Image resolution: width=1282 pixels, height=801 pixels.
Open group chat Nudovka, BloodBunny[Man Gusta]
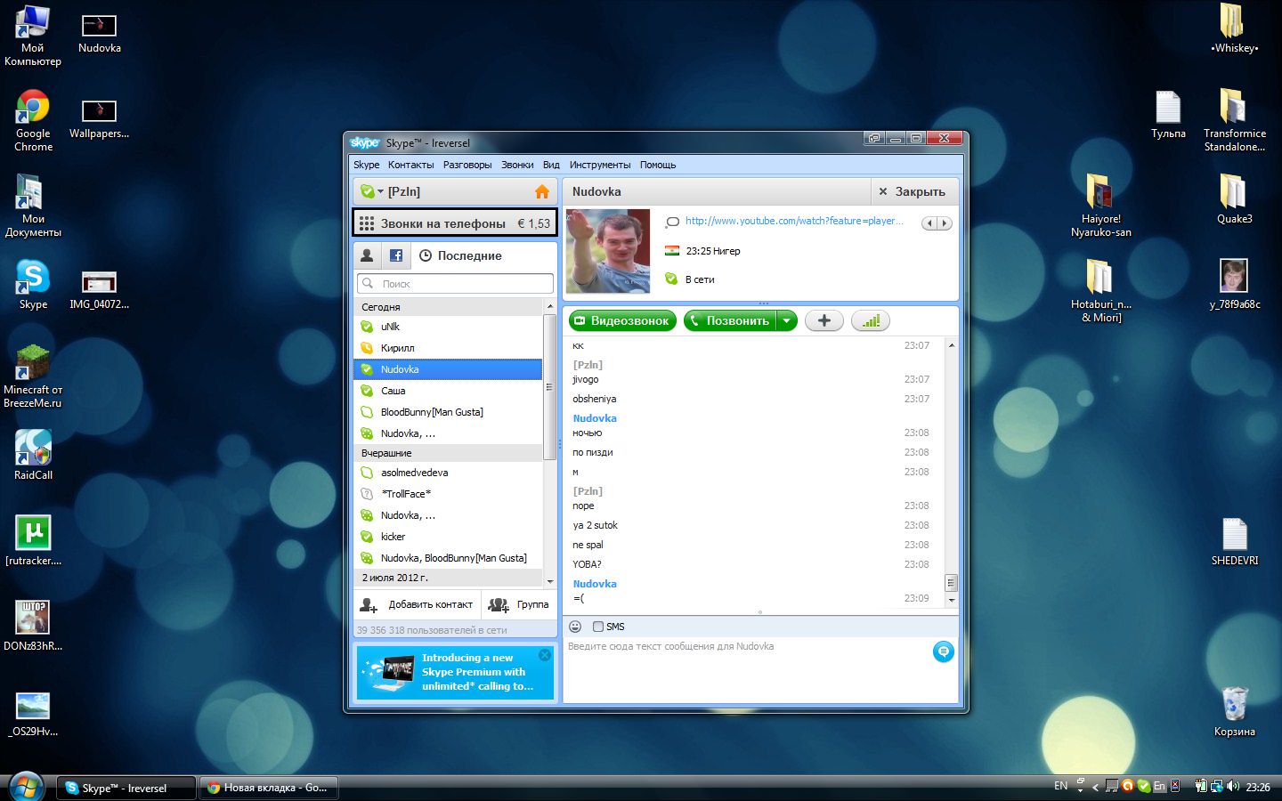[x=448, y=558]
